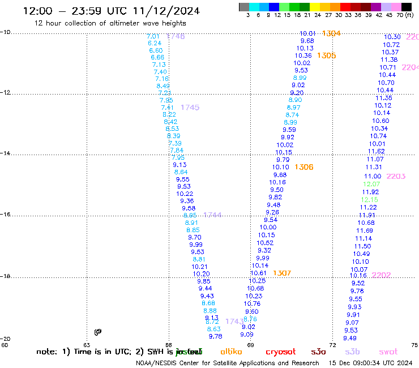The height and width of the screenshot is (368, 419).
Task: Select the altika time marker 1307
Action: click(282, 273)
